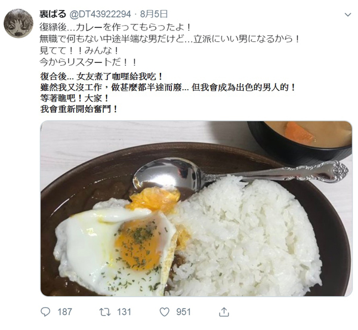Image resolution: width=358 pixels, height=330 pixels.
Task: Click the @DT43922294 handle
Action: coord(100,14)
